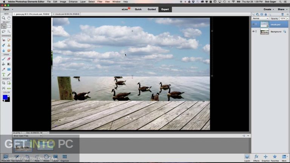290x163 pixels.
Task: Delete layer with the trash icon
Action: click(282, 14)
